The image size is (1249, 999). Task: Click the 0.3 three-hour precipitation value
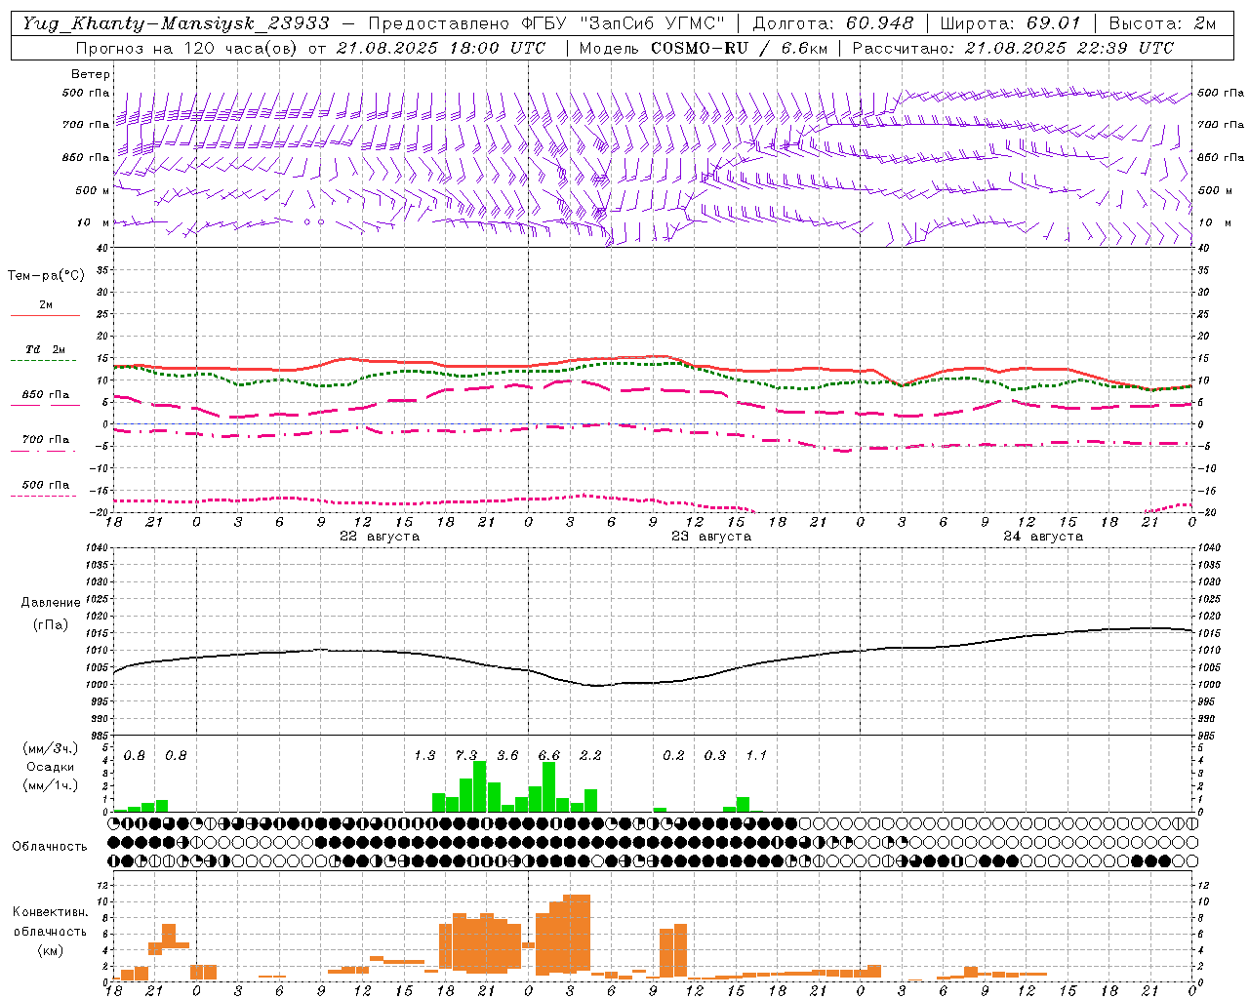coord(715,756)
